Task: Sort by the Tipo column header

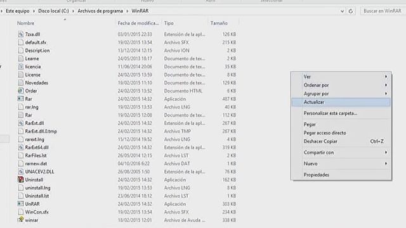Action: coord(169,23)
